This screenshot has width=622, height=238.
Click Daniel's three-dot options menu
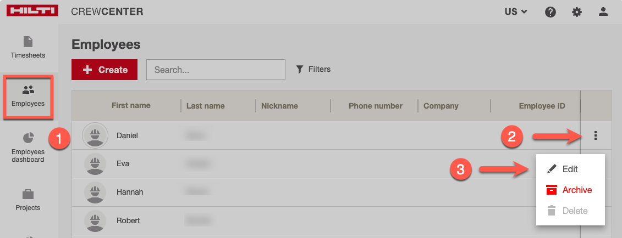coord(596,135)
